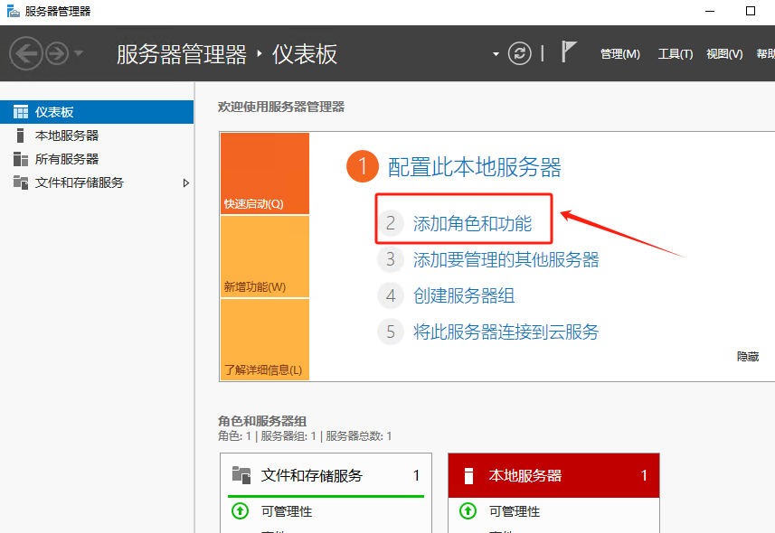Open dropdown arrow left of refresh icon
Viewport: 775px width, 533px height.
(x=496, y=54)
